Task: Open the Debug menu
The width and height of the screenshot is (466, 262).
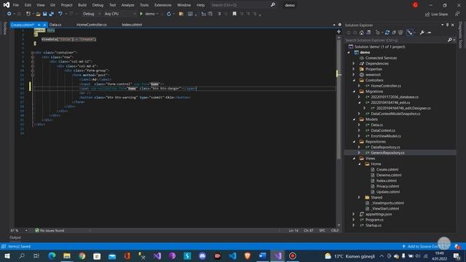Action: (x=98, y=5)
